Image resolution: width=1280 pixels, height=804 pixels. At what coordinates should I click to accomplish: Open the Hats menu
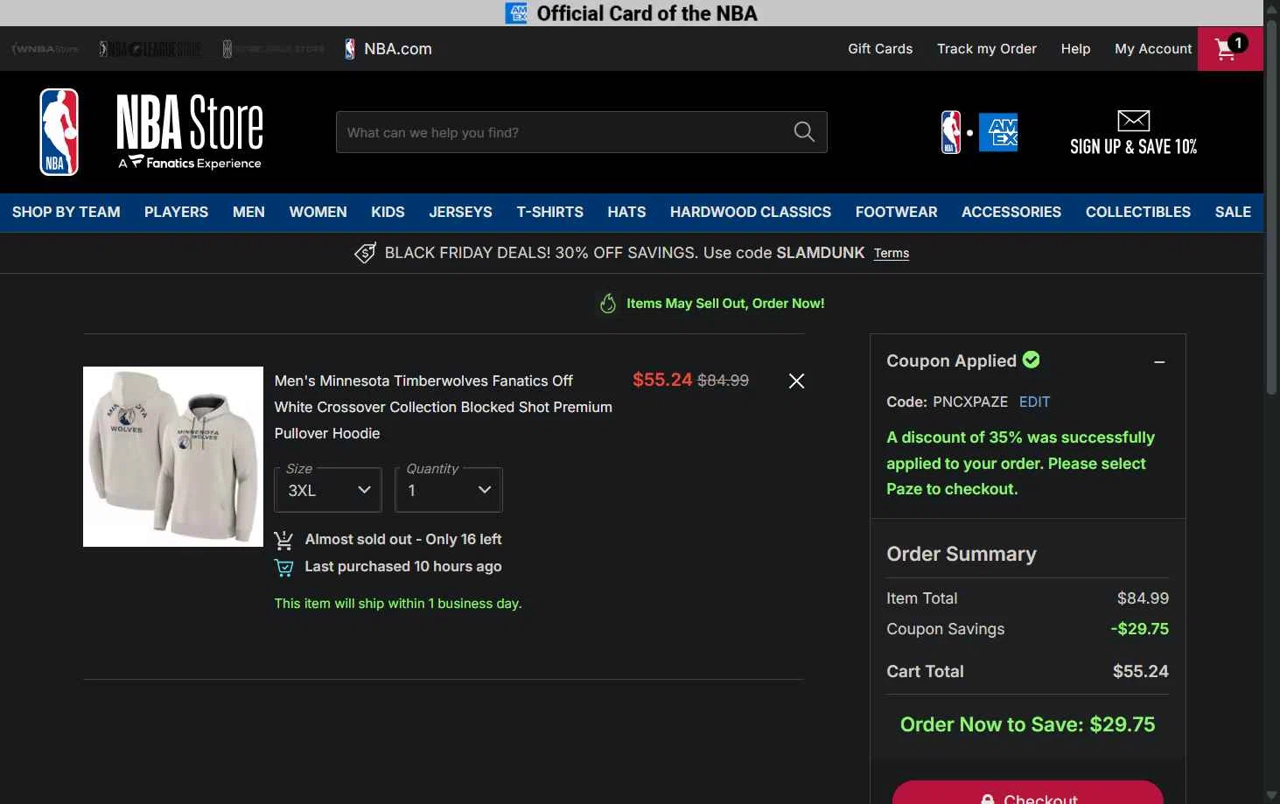(626, 212)
